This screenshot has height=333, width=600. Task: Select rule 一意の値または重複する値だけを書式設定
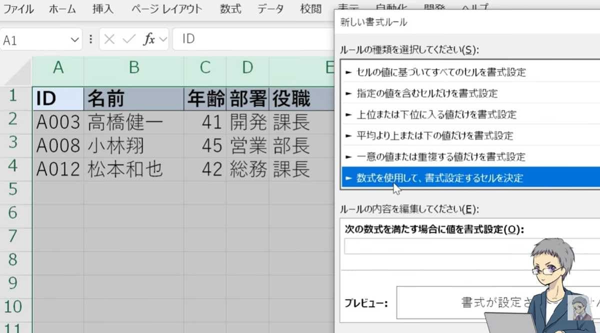point(470,157)
